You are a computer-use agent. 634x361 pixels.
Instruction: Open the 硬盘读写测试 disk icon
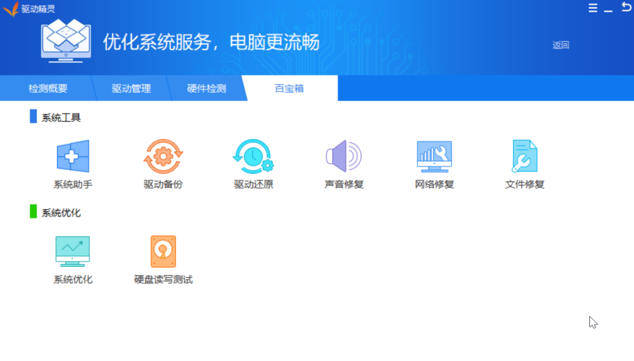(163, 251)
